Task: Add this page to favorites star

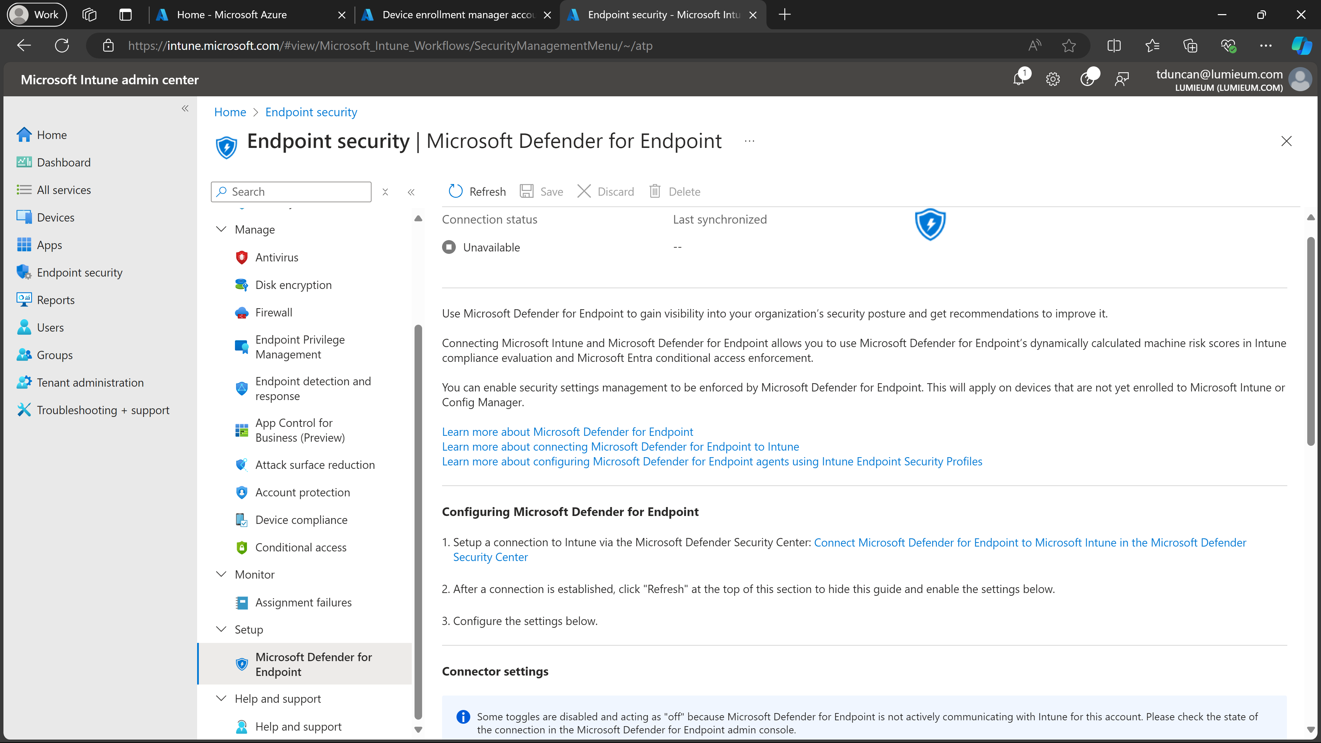Action: click(x=1069, y=46)
